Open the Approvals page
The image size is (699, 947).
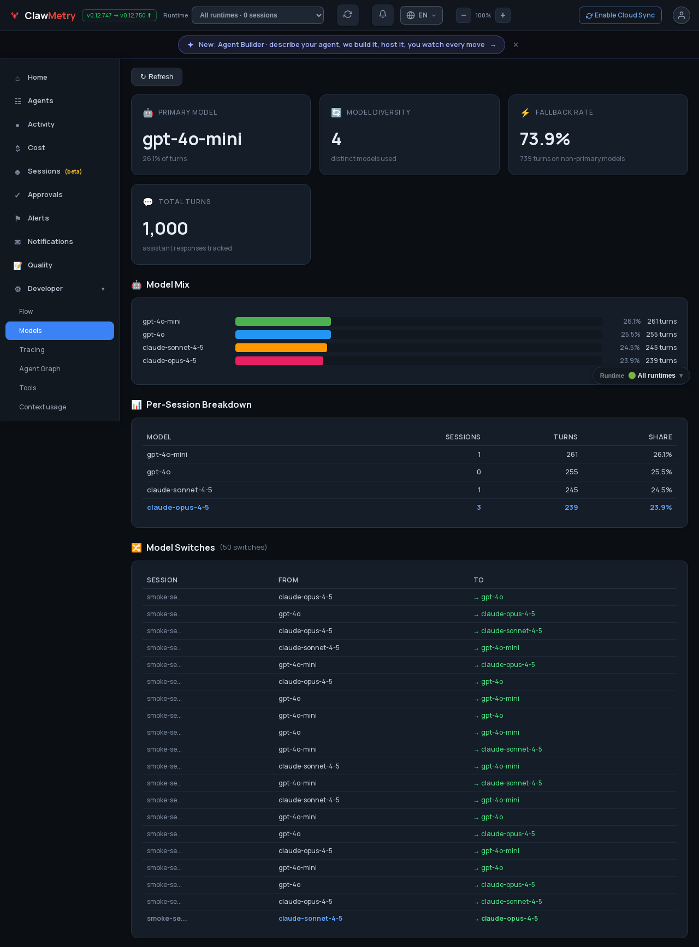(x=60, y=195)
